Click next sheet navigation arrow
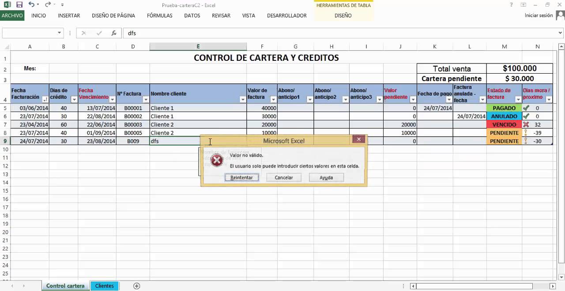The width and height of the screenshot is (565, 291). (24, 286)
